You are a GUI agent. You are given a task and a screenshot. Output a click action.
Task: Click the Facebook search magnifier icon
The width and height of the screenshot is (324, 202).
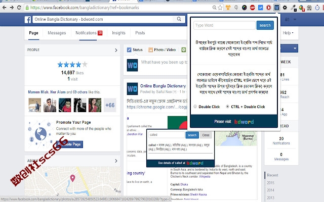pos(179,19)
